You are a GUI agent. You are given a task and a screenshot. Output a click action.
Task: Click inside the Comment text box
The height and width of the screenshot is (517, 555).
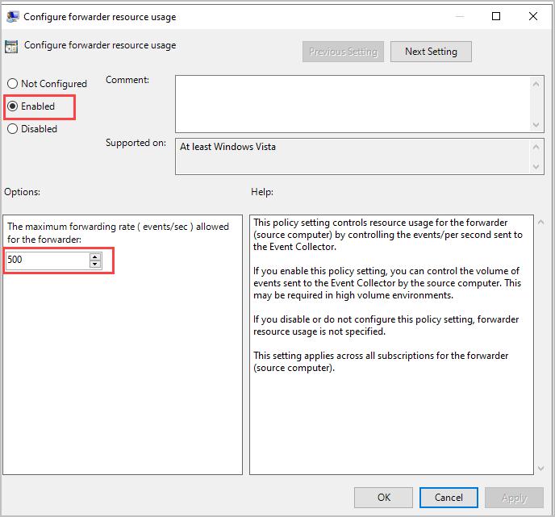352,103
